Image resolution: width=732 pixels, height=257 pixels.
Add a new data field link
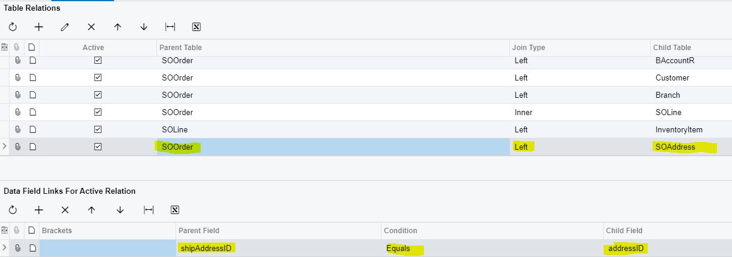click(x=39, y=210)
